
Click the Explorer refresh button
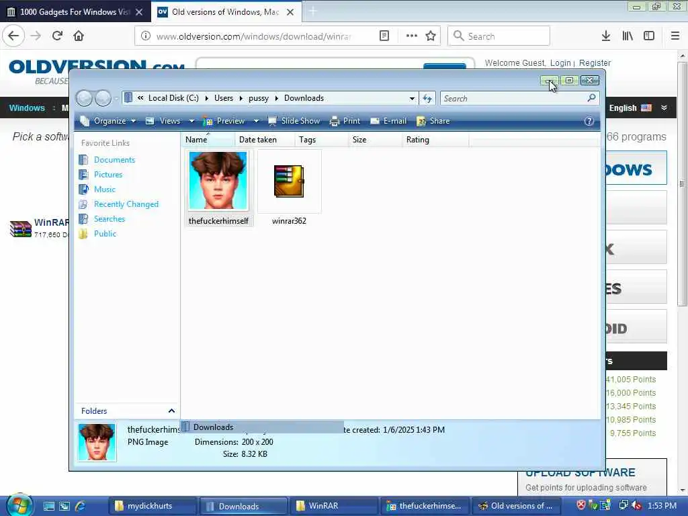pos(427,98)
